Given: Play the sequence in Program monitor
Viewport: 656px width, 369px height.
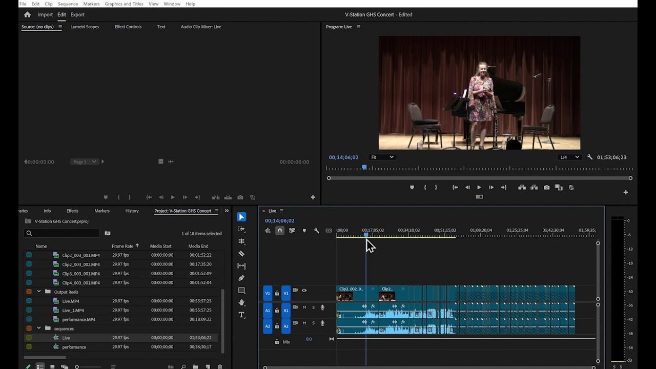Looking at the screenshot, I should pyautogui.click(x=479, y=188).
